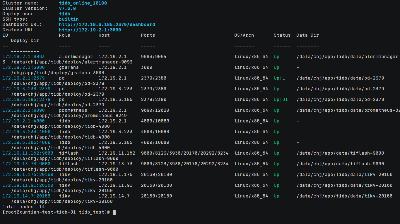Click the OS/Arch column header
This screenshot has height=224, width=400.
pyautogui.click(x=244, y=35)
